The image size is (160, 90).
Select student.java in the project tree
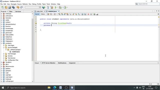(16, 52)
